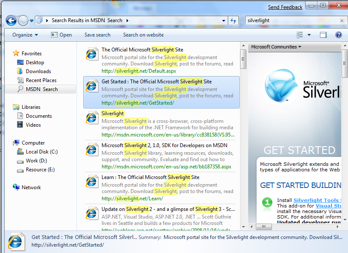348x253 pixels.
Task: Click the Back navigation arrow button
Action: (11, 21)
